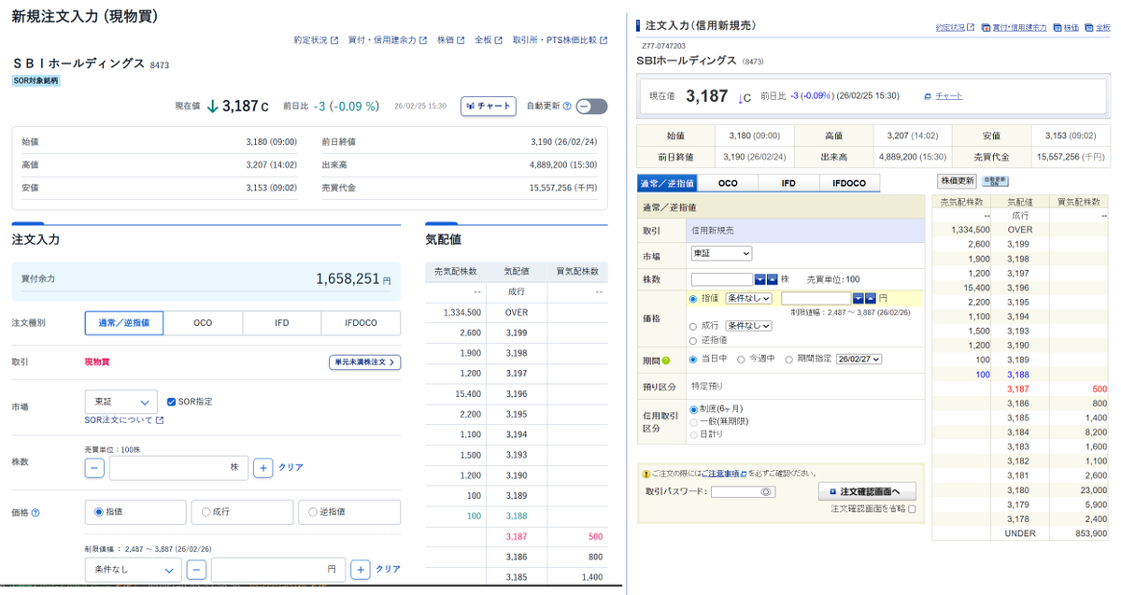Toggle the 自動更新 switch

click(x=591, y=106)
